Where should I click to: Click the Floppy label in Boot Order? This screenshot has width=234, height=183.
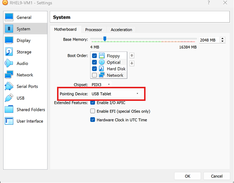tap(113, 56)
